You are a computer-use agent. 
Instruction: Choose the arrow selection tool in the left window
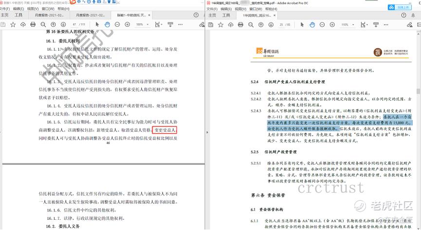tap(96, 24)
